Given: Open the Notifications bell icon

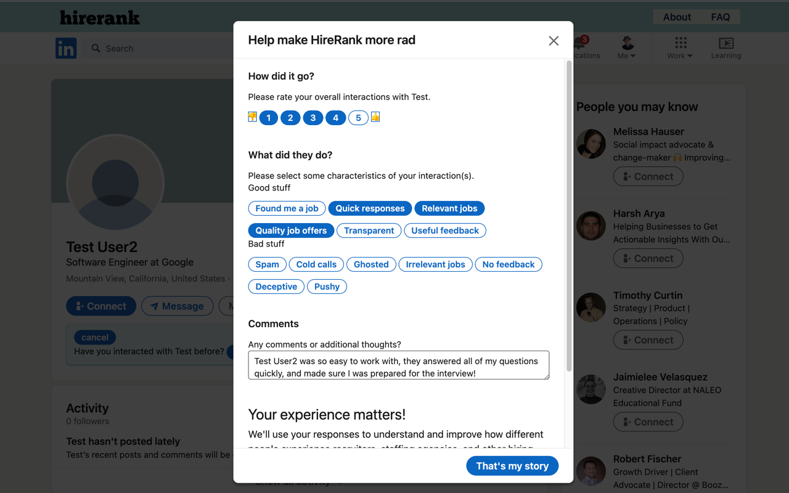Looking at the screenshot, I should 580,43.
